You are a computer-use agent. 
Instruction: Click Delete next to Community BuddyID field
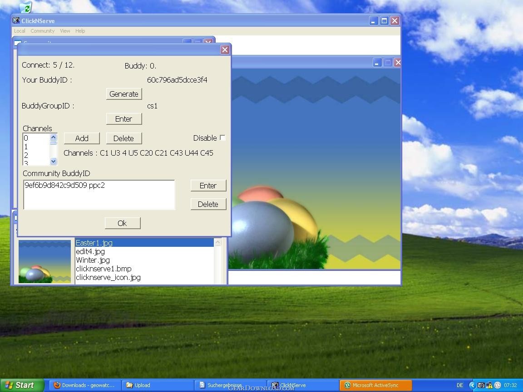point(208,204)
